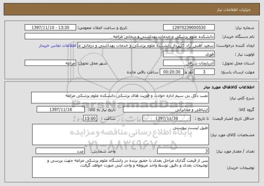Screen dimensions: 264x186
Task: Click the مشخصات کالای مورد نیاز label
Action: click(x=232, y=135)
